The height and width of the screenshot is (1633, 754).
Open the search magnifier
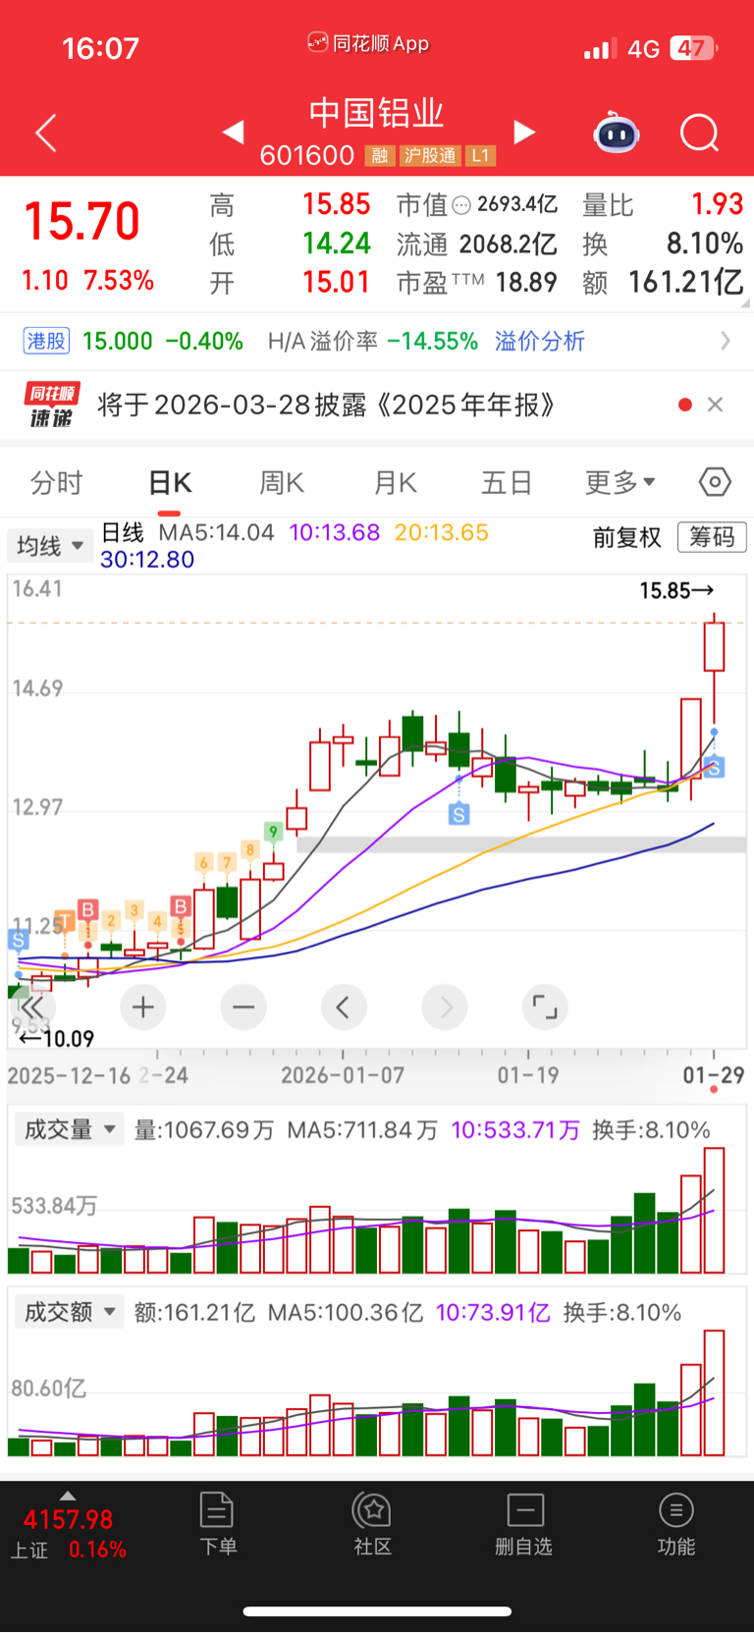(x=700, y=133)
